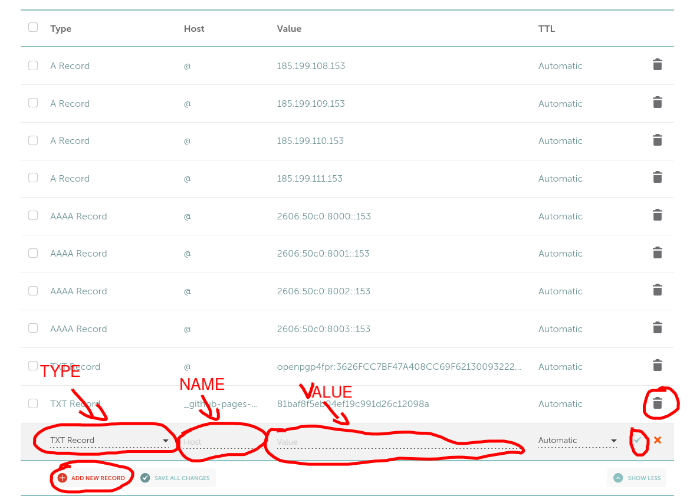Confirm the new record with the green checkmark
Screen dimensions: 690x499
(637, 440)
